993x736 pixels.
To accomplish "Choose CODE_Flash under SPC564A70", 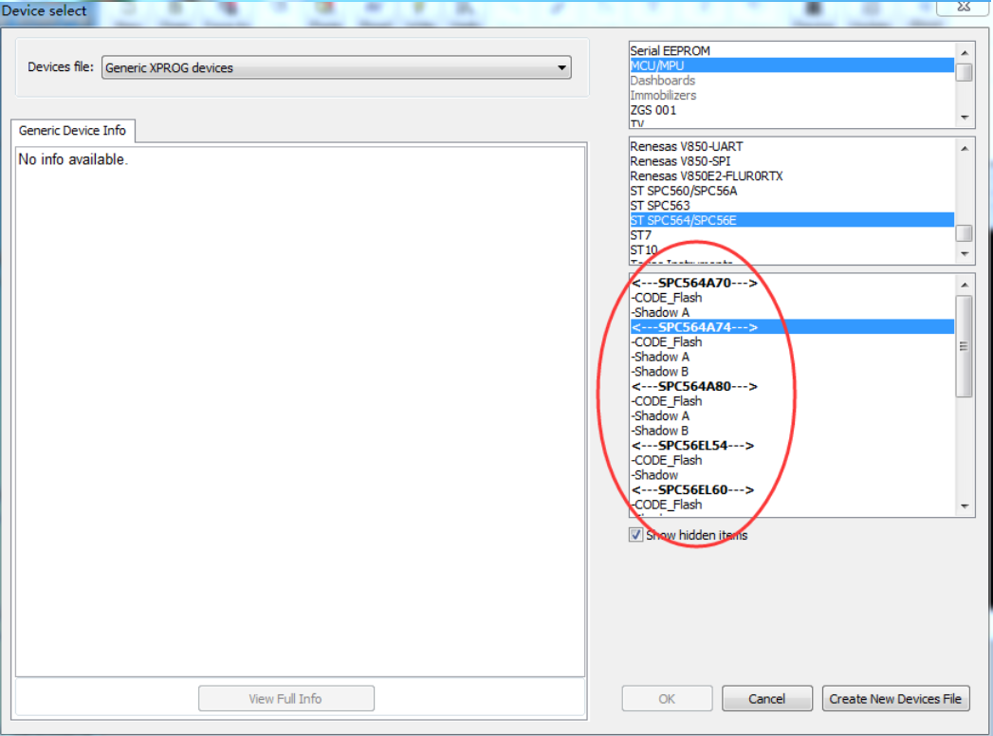I will 792,298.
